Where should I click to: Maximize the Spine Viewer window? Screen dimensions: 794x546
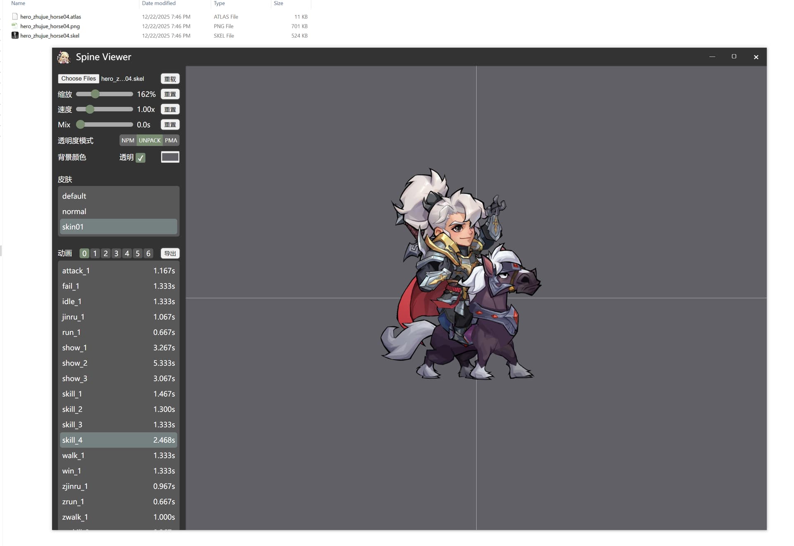coord(734,57)
